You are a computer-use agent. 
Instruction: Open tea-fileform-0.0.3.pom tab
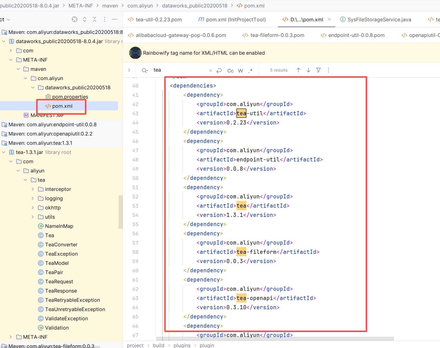(273, 35)
